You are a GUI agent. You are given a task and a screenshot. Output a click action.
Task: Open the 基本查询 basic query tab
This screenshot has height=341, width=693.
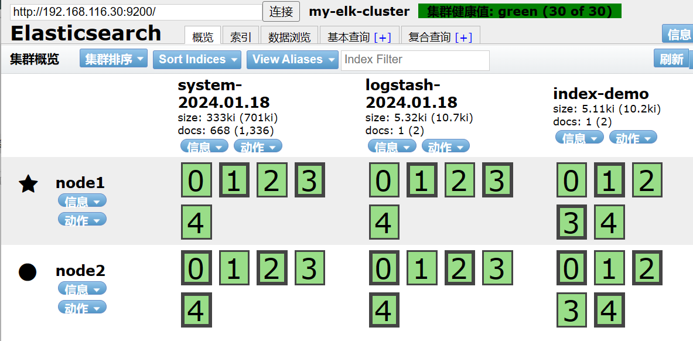click(x=349, y=37)
